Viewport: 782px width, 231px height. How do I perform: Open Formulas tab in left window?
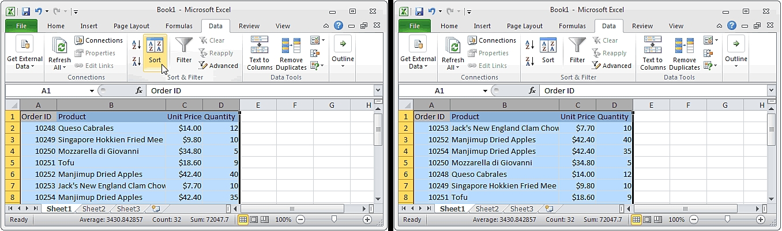point(179,26)
